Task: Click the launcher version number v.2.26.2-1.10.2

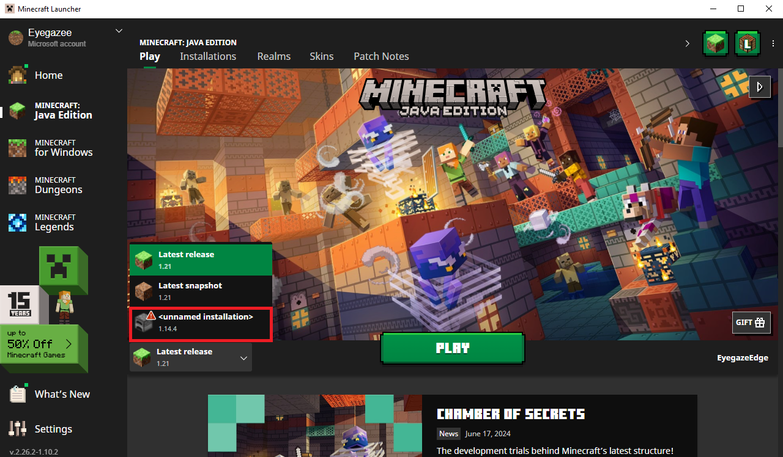Action: (34, 452)
